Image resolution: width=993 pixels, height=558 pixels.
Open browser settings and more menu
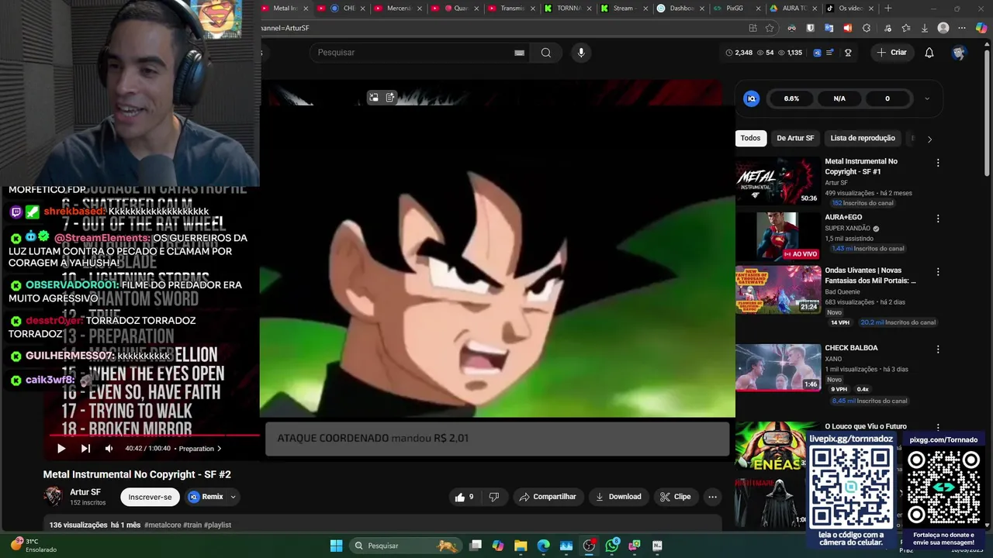pos(962,28)
